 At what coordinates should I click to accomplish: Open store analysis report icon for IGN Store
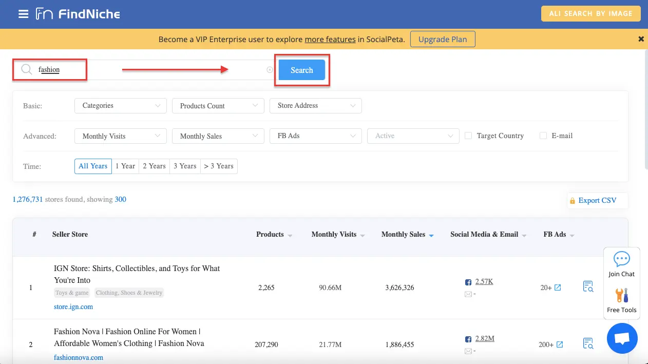coord(587,286)
